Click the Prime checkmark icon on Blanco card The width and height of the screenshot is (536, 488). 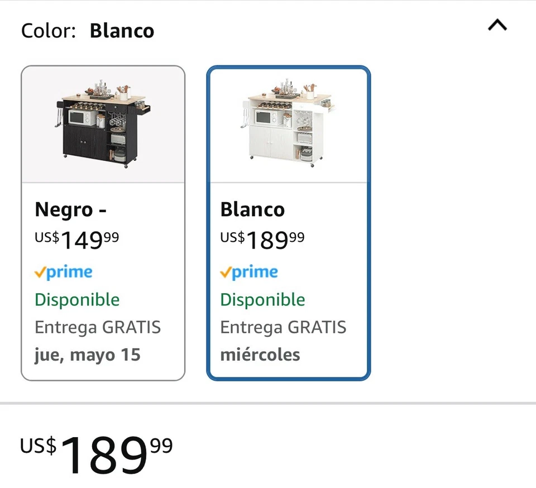(x=224, y=272)
